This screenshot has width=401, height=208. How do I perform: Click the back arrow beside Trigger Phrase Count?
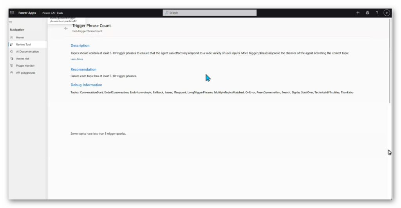click(66, 28)
